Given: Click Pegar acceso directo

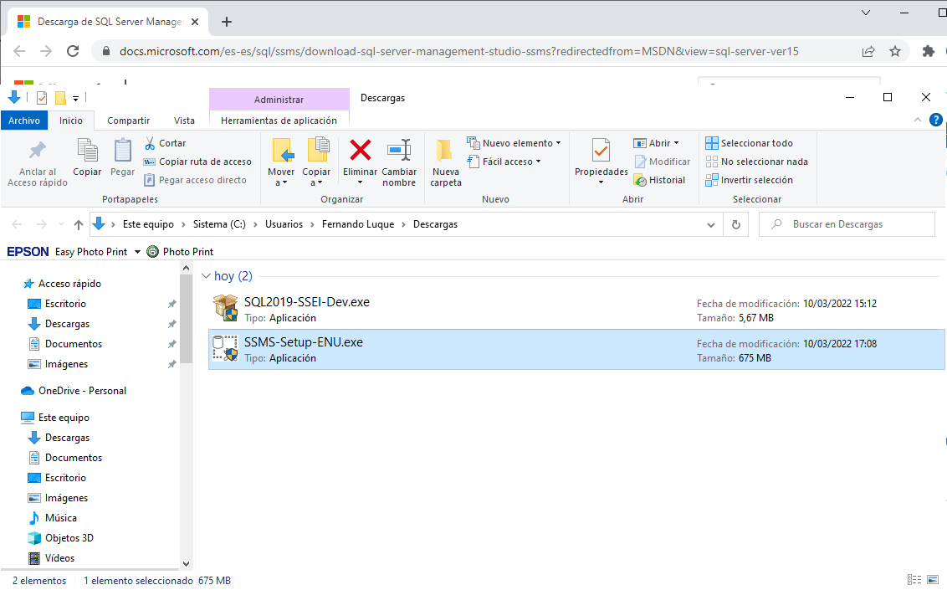Looking at the screenshot, I should [x=195, y=180].
